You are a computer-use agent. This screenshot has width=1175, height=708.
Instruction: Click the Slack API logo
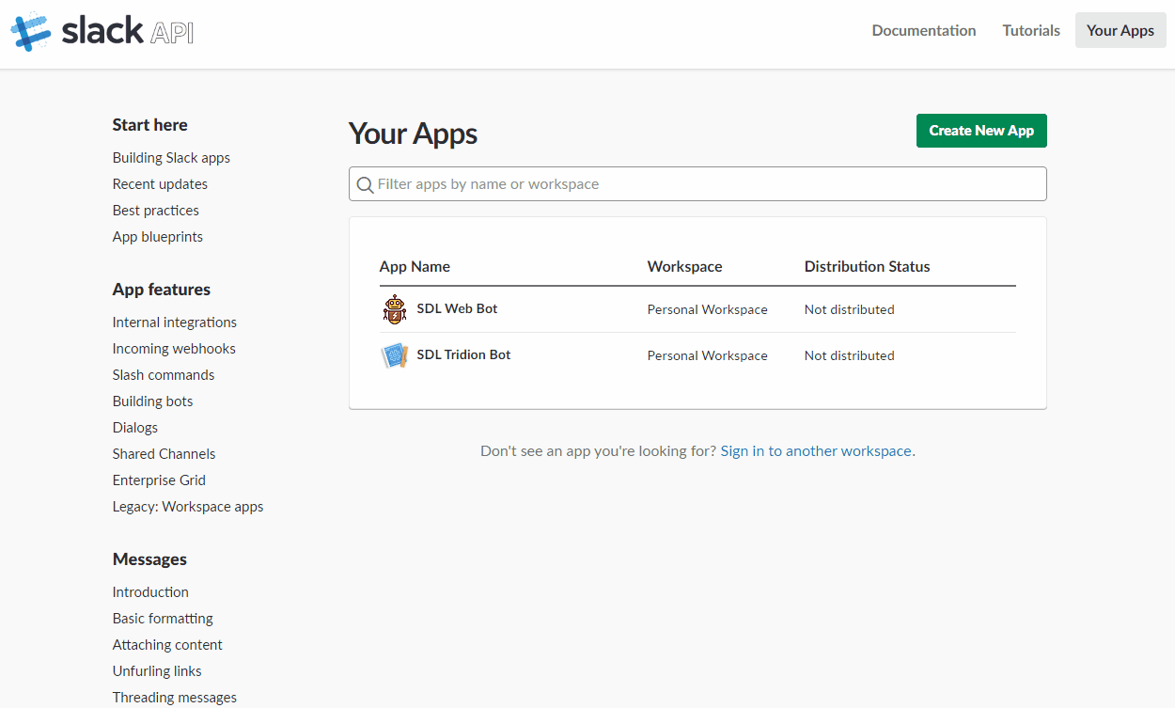point(102,31)
